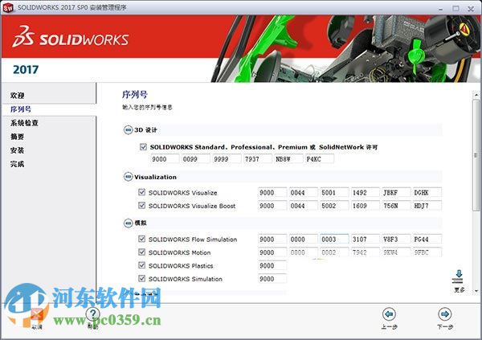This screenshot has height=340, width=482.
Task: Close the installation manager window
Action: [471, 9]
